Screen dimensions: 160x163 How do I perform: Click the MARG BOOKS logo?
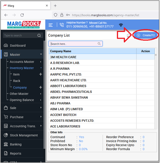(x=24, y=25)
